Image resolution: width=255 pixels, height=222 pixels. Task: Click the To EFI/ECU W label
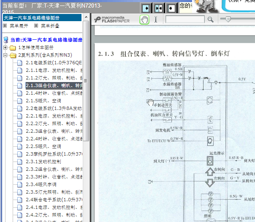[x=159, y=141]
